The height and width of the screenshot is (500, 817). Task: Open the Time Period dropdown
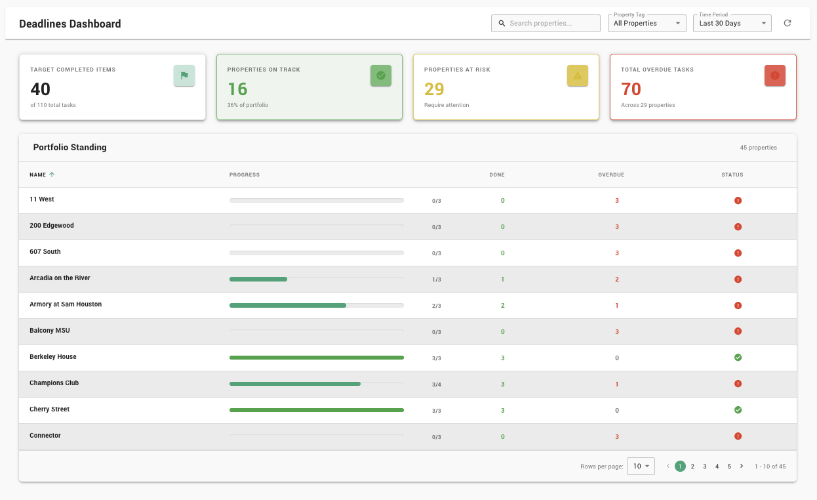[x=732, y=23]
